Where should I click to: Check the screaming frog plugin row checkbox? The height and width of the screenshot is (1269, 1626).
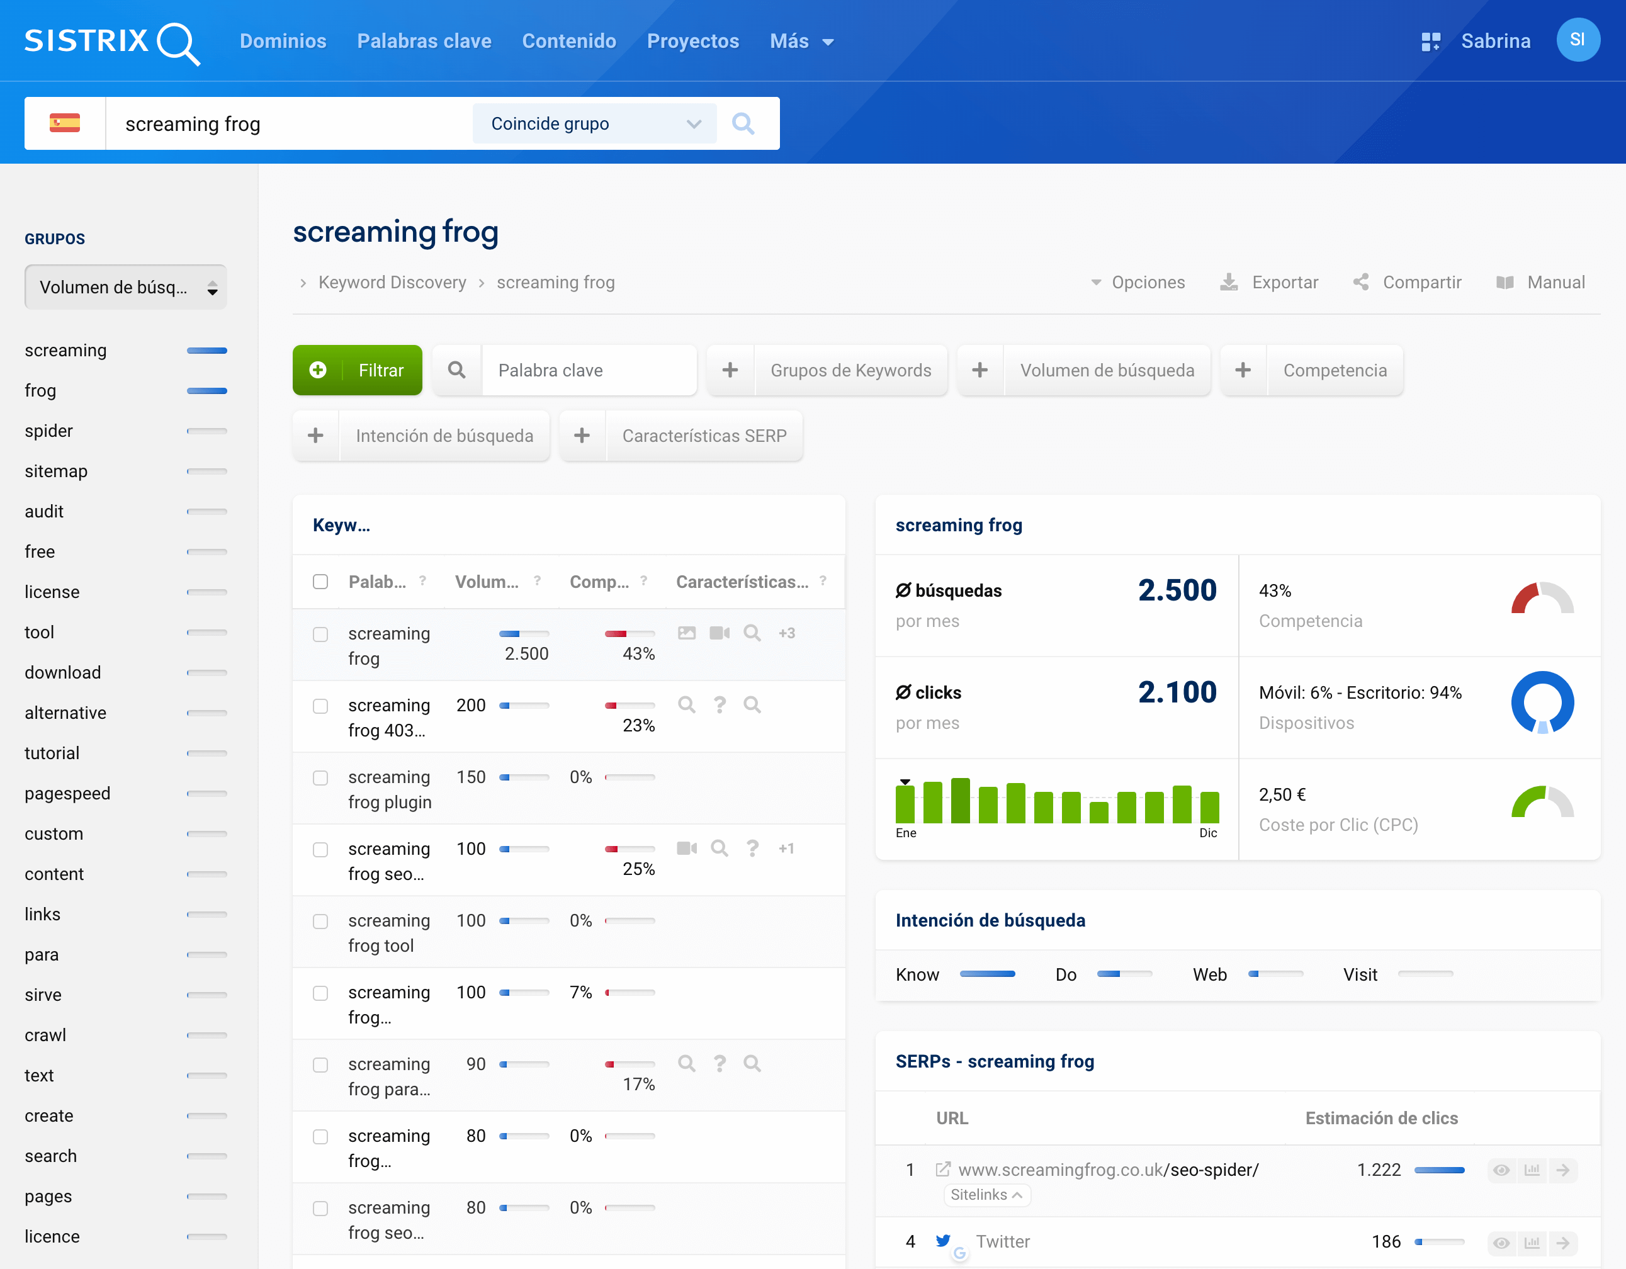(320, 778)
